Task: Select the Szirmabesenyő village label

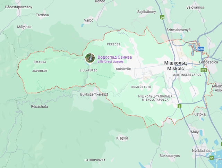Action: (178, 30)
